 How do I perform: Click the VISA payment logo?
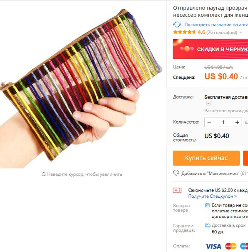(x=213, y=246)
